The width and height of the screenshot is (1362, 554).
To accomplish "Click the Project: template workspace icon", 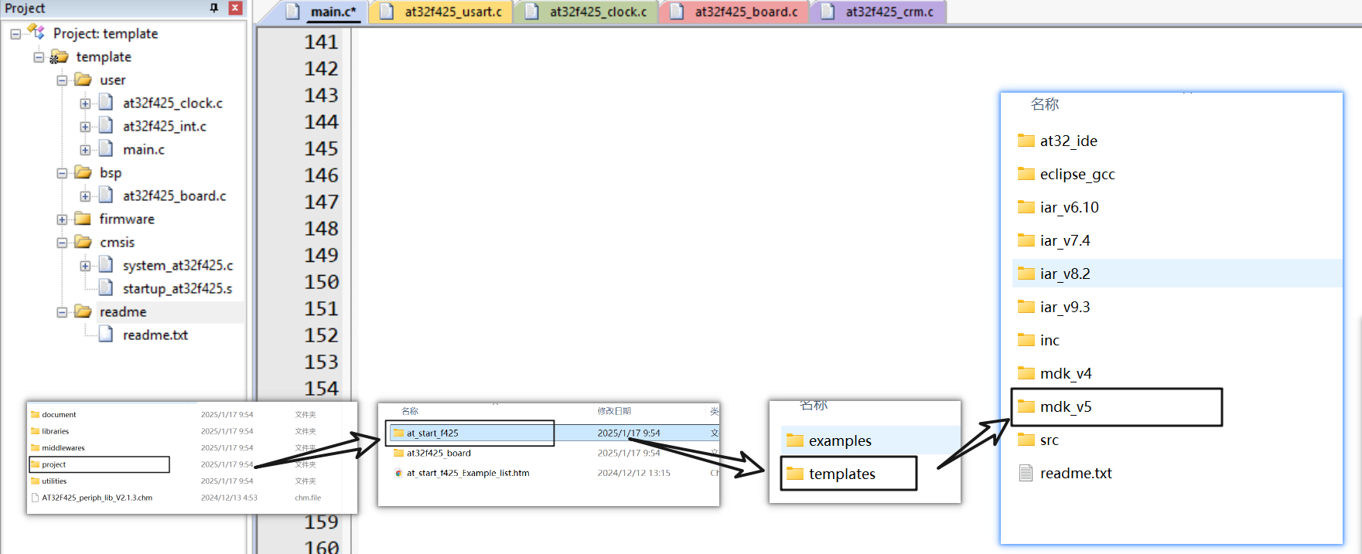I will [36, 32].
